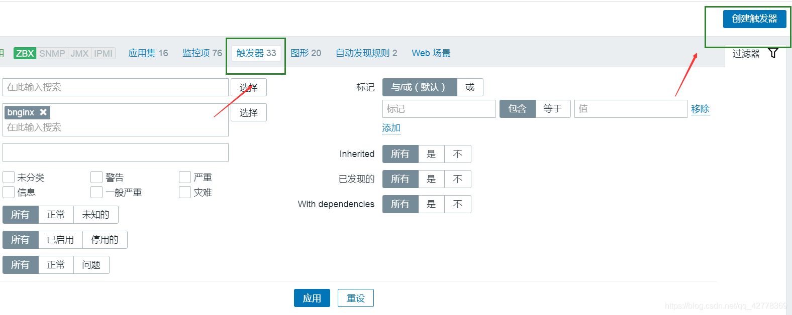Switch to the 监控项 76 tab
The image size is (792, 315).
pyautogui.click(x=202, y=53)
